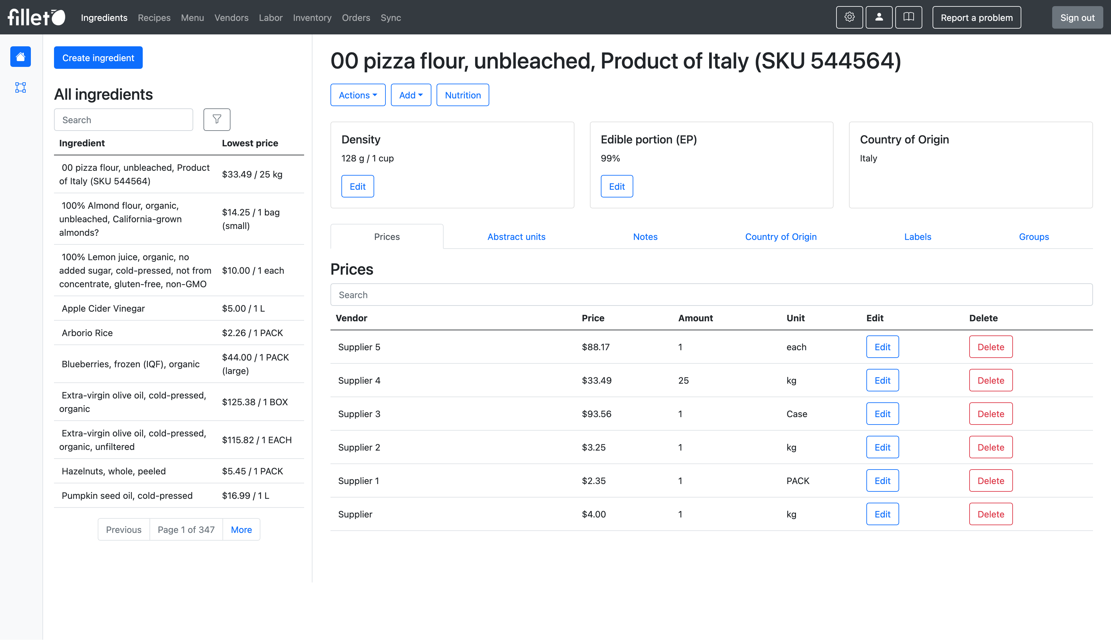The height and width of the screenshot is (640, 1111).
Task: Switch to the Abstract units tab
Action: [516, 236]
